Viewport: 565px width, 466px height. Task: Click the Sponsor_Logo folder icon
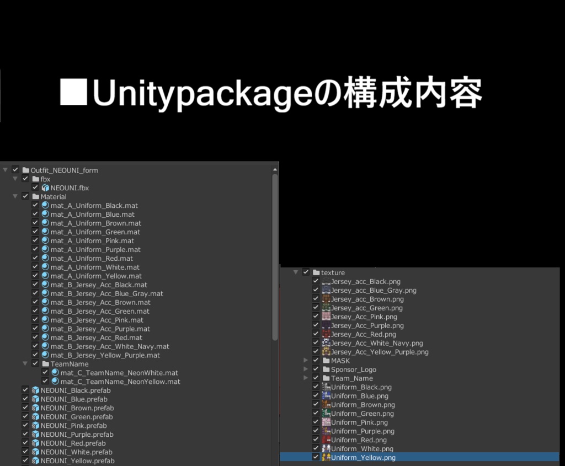pyautogui.click(x=326, y=369)
